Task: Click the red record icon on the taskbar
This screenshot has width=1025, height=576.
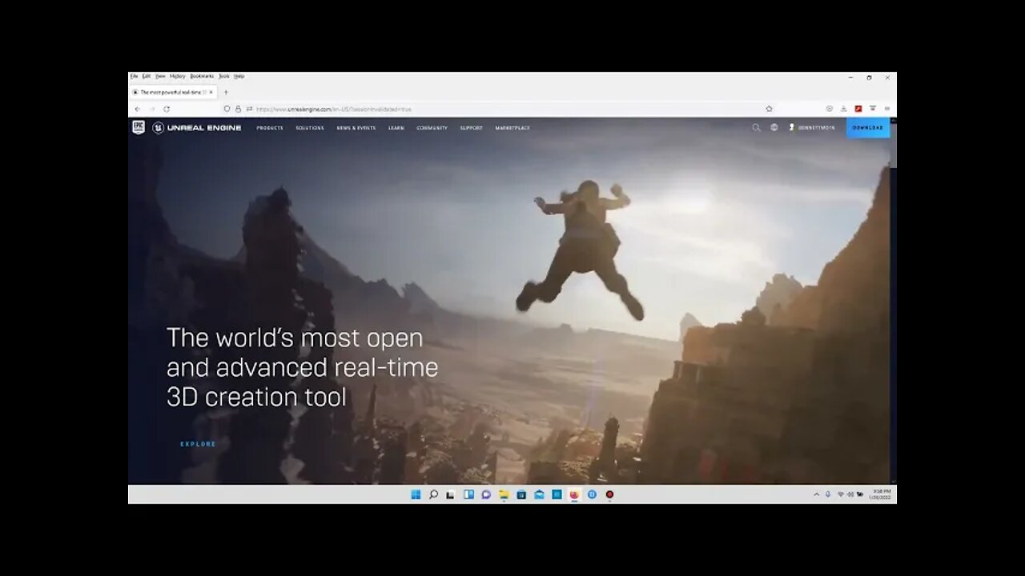Action: tap(609, 494)
